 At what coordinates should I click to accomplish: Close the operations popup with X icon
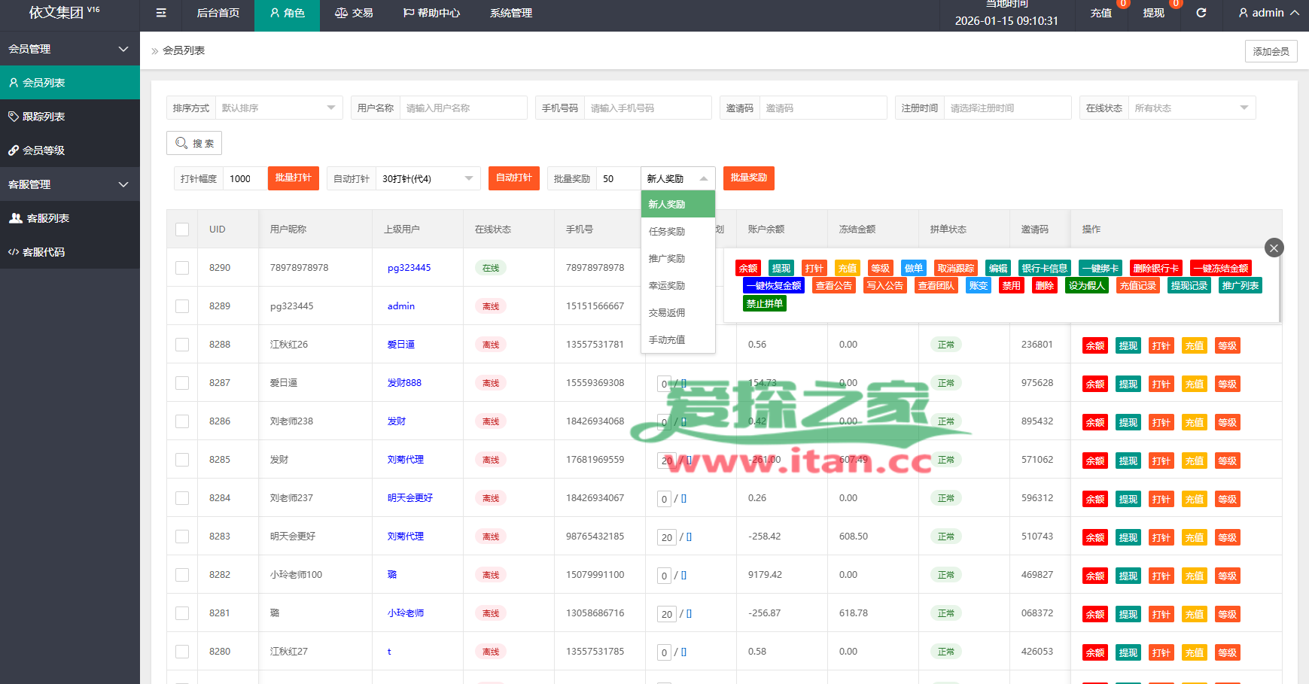pyautogui.click(x=1274, y=248)
